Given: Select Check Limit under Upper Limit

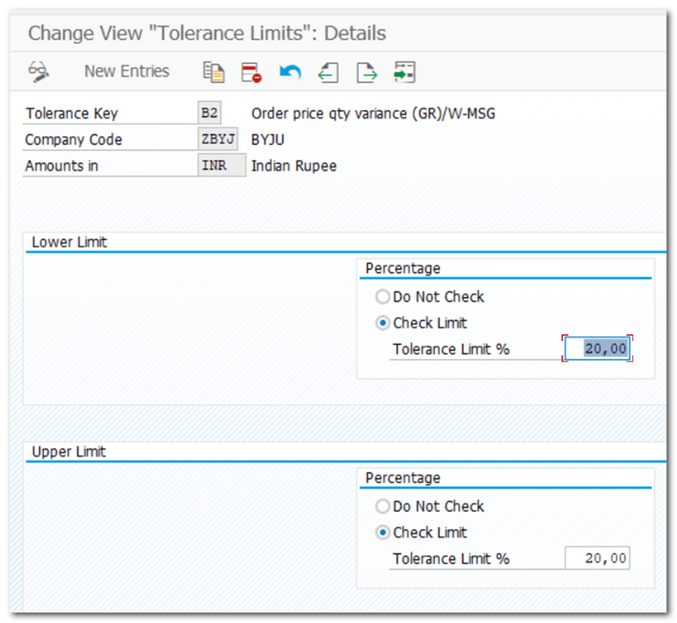Looking at the screenshot, I should [383, 532].
